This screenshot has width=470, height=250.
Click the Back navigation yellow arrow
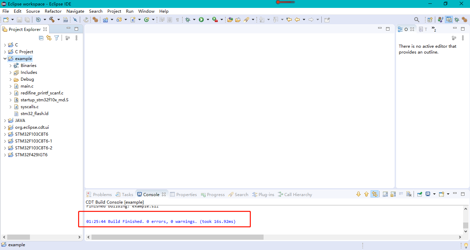pyautogui.click(x=297, y=20)
